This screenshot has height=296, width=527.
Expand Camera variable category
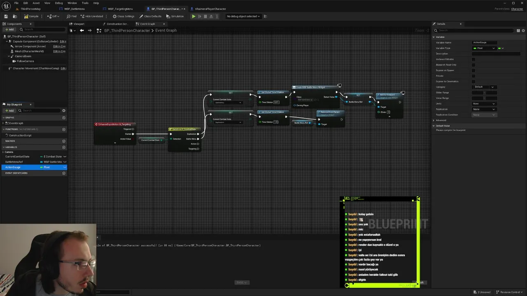[4, 152]
